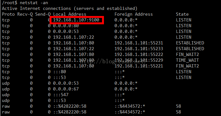Select 192.168.1.107:22 in the LISTEN row
221x116 pixels.
click(74, 37)
